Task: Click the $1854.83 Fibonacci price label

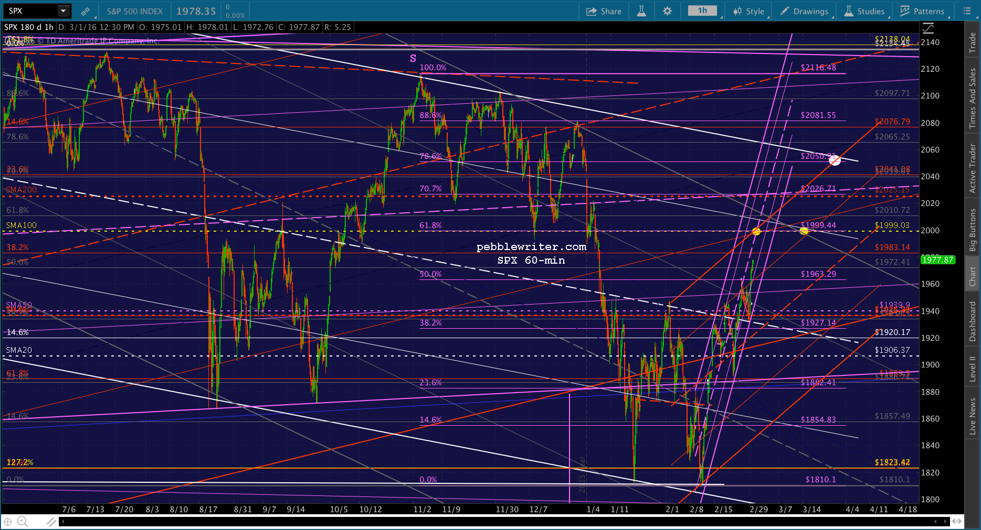Action: tap(818, 419)
